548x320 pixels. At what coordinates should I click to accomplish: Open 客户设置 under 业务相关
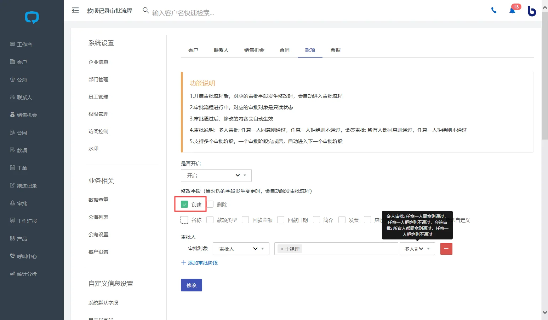click(x=98, y=252)
